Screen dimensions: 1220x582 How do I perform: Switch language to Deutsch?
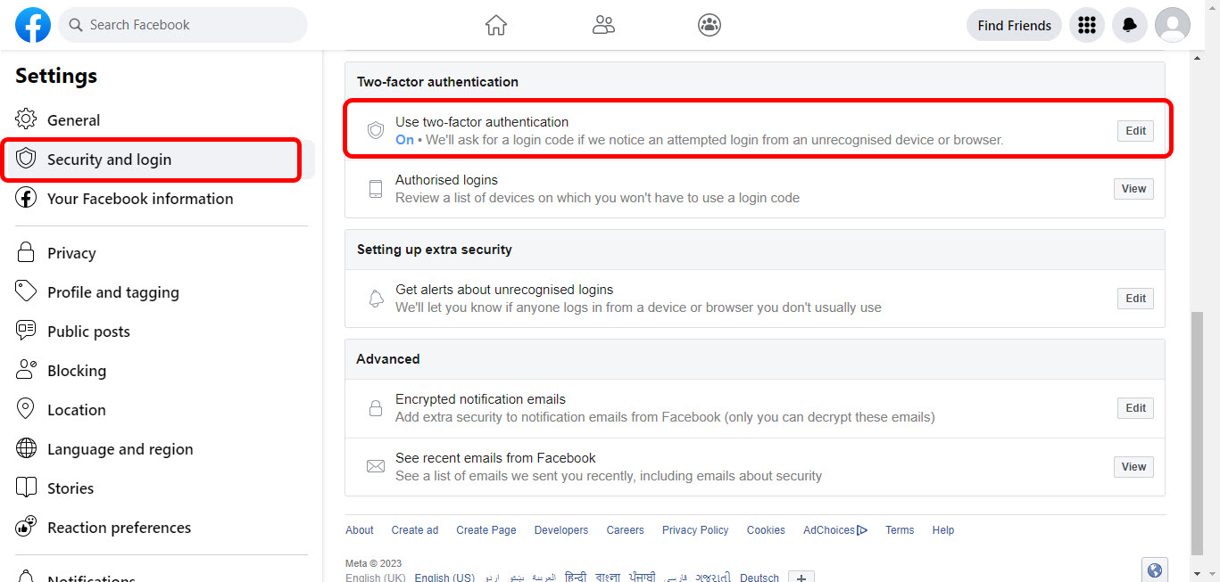tap(759, 578)
